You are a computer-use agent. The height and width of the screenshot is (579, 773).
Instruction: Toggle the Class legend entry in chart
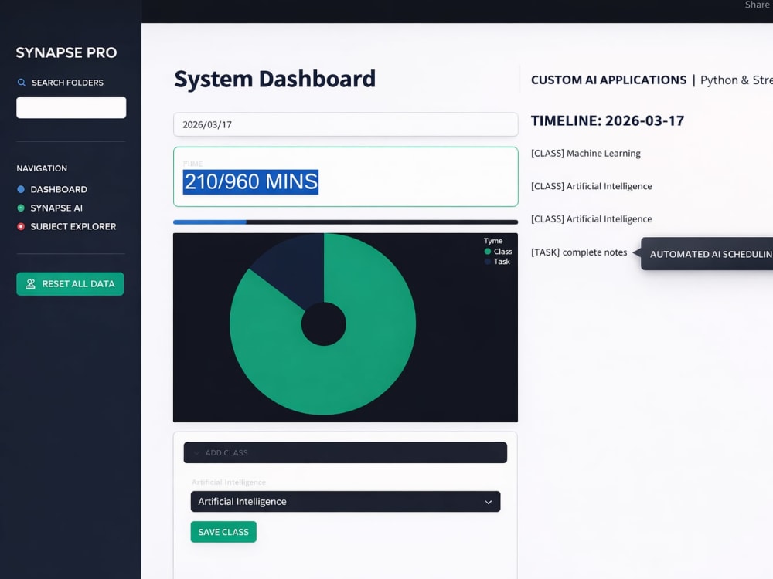pos(498,251)
